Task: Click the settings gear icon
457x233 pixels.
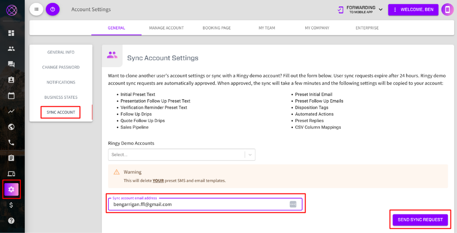Action: pos(11,189)
